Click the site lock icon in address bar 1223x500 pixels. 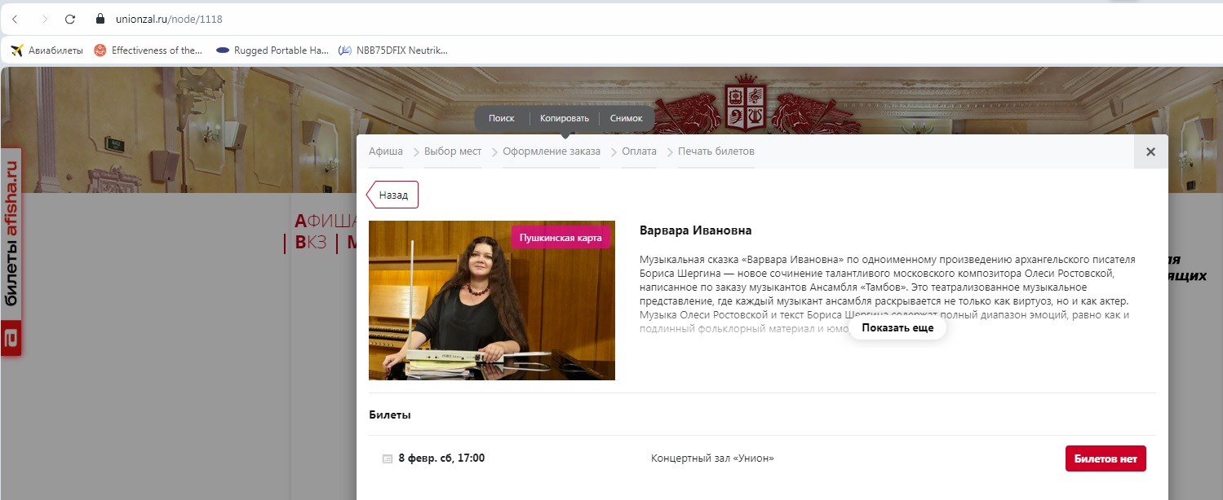(101, 19)
